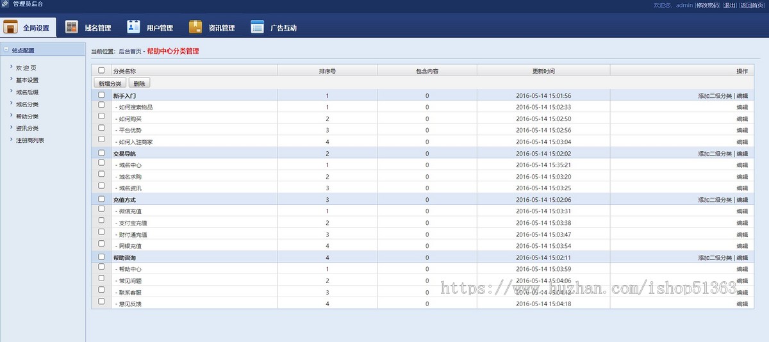Click 添加二级分类 in the 帮助咨询 row
This screenshot has height=342, width=769.
click(x=715, y=257)
